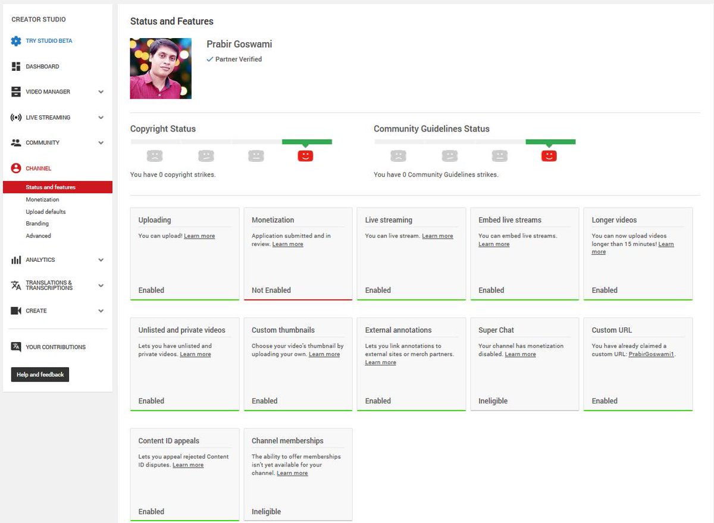Screen dimensions: 714x523
Task: Expand the Video Manager section
Action: point(101,92)
